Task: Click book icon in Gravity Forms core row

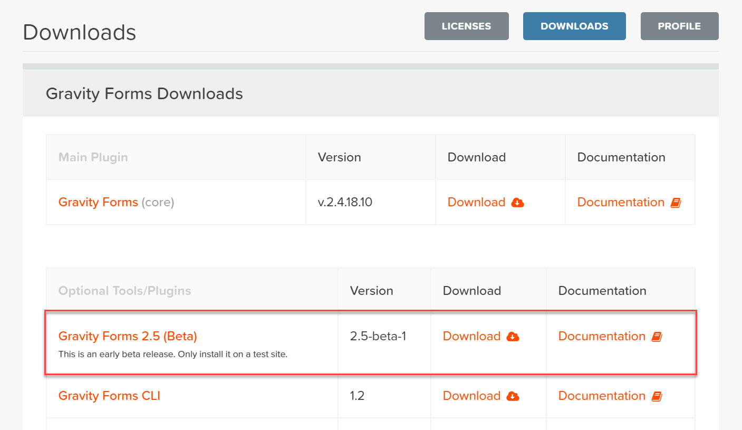Action: point(676,203)
